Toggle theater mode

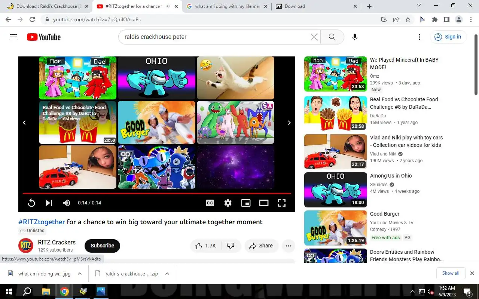(264, 203)
